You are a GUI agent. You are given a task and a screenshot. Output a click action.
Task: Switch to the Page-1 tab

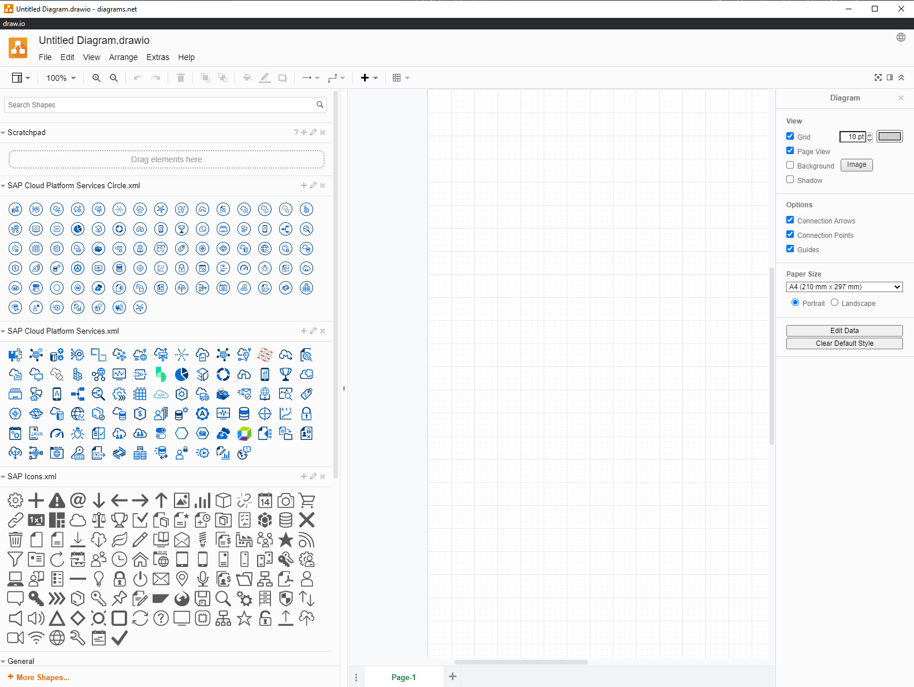403,677
